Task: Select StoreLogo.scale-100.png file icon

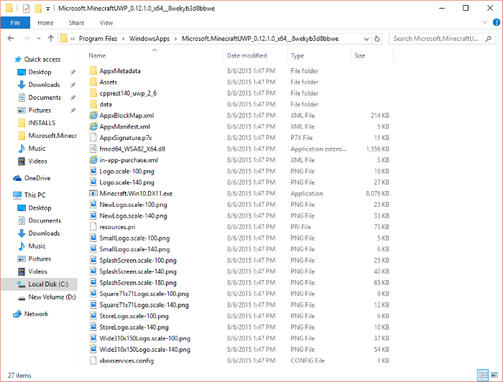Action: [93, 316]
